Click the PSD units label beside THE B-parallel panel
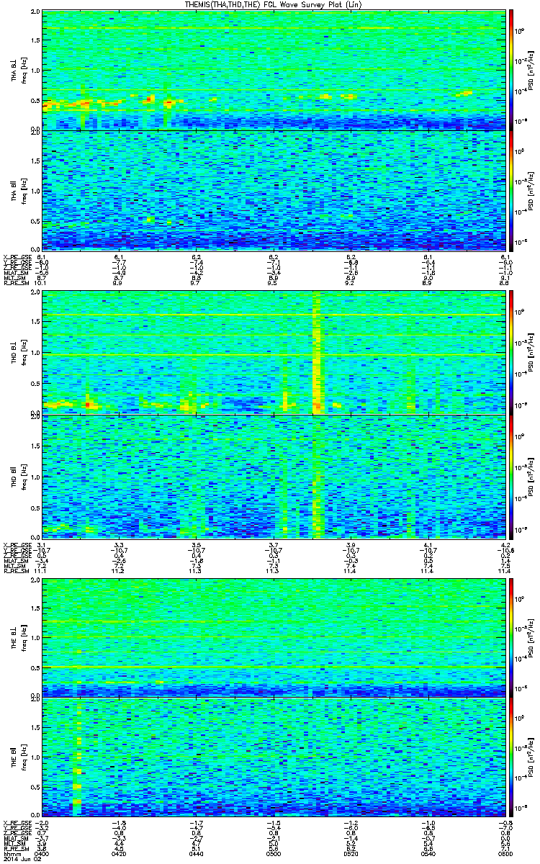This screenshot has width=540, height=864. point(531,757)
